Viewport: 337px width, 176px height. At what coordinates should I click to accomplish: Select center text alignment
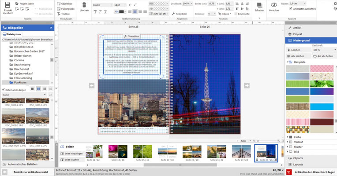point(135,11)
